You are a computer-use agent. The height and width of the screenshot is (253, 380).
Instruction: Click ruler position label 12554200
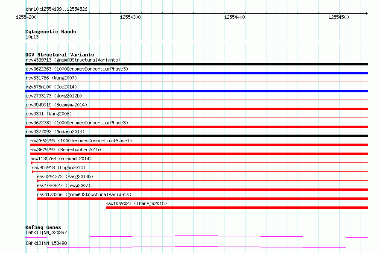[x=26, y=17]
